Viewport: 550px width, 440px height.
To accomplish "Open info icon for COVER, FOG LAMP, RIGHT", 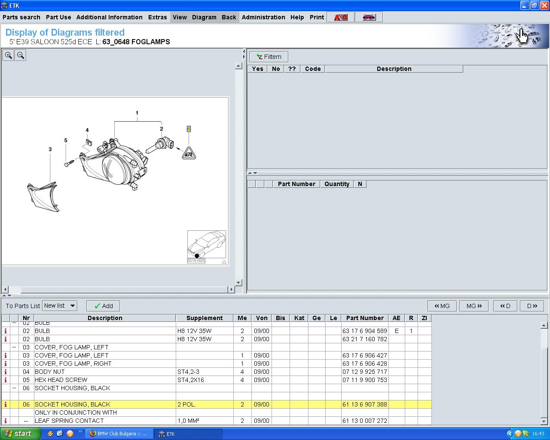I will (x=6, y=364).
